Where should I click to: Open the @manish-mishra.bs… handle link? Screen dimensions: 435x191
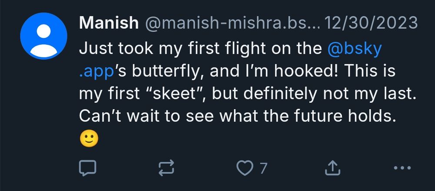point(232,23)
